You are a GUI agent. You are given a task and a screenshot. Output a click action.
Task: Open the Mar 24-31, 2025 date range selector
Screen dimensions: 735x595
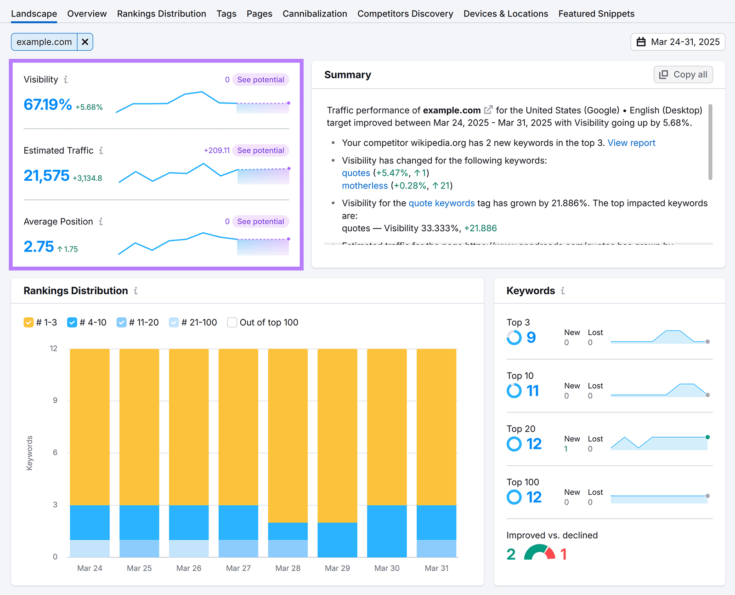(678, 41)
